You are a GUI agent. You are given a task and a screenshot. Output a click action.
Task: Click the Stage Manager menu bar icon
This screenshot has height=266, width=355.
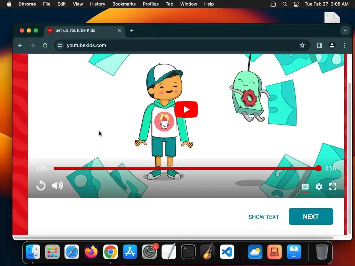tap(272, 4)
